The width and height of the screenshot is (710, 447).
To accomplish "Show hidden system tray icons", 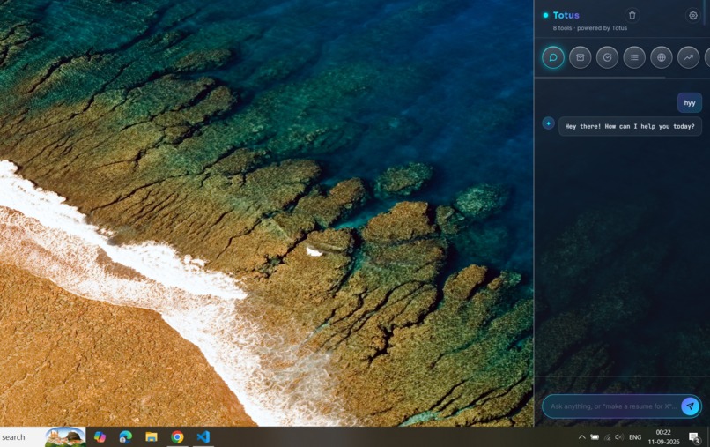I will (x=582, y=437).
